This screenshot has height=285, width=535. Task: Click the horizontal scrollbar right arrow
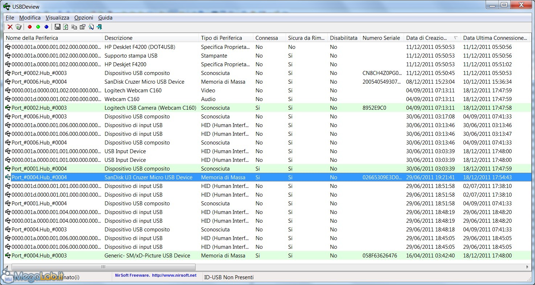527,267
